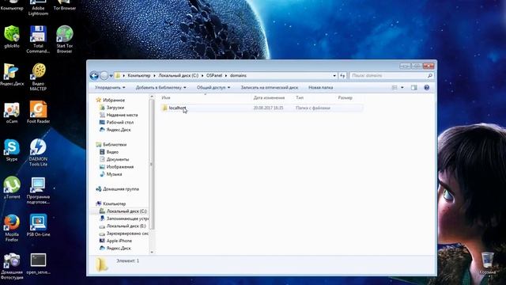Open recent locations dropdown arrow
Viewport: 506px width, 285px height.
(111, 76)
